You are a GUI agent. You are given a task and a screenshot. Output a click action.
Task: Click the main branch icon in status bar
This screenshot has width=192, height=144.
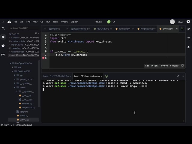[2, 125]
